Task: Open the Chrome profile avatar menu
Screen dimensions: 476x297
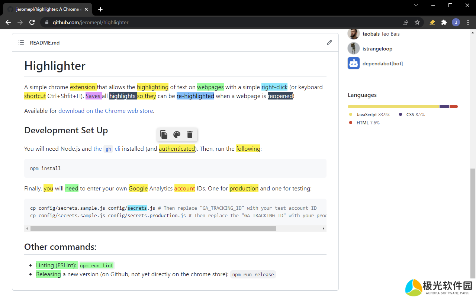Action: (456, 22)
